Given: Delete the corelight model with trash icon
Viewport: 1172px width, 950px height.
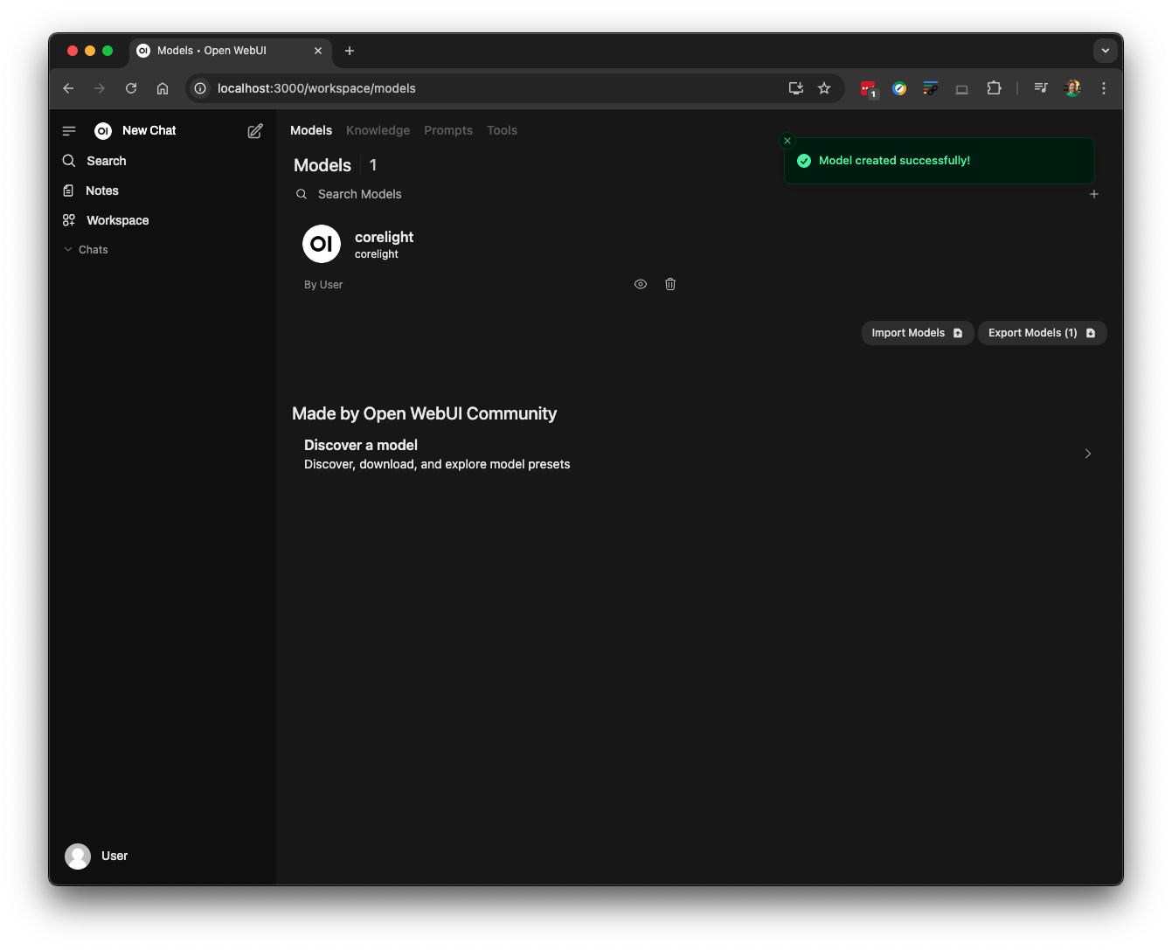Looking at the screenshot, I should coord(670,284).
